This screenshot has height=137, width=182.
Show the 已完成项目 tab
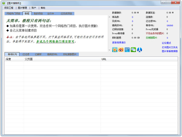[67, 14]
